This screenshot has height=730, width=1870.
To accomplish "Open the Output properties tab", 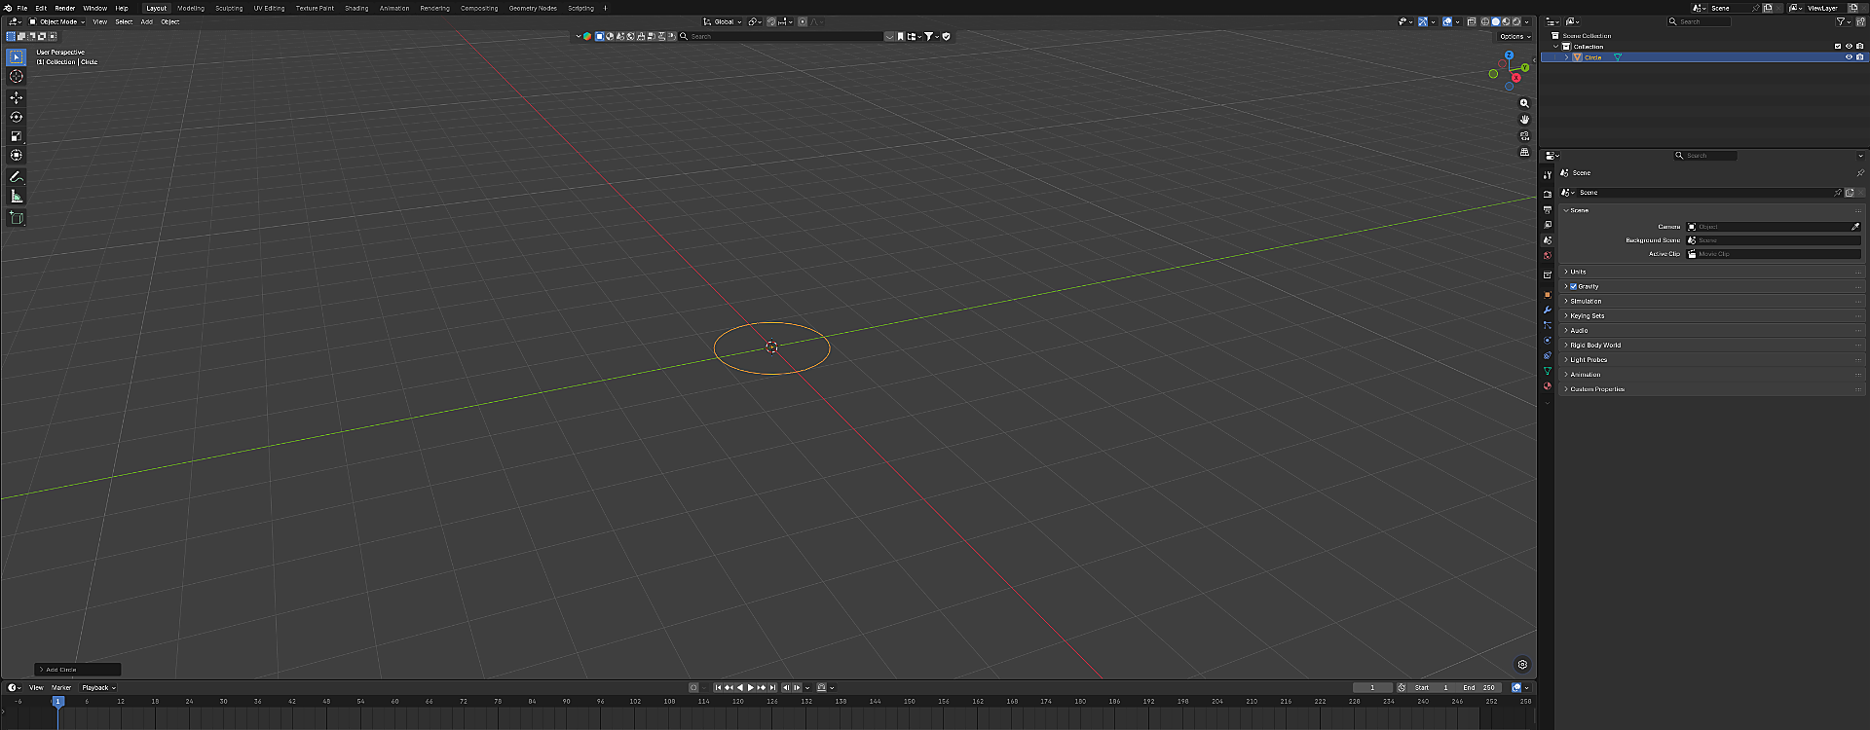I will 1547,210.
